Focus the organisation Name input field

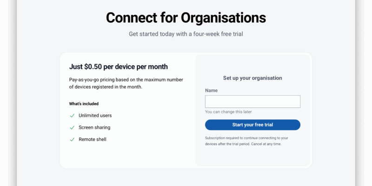(x=252, y=102)
